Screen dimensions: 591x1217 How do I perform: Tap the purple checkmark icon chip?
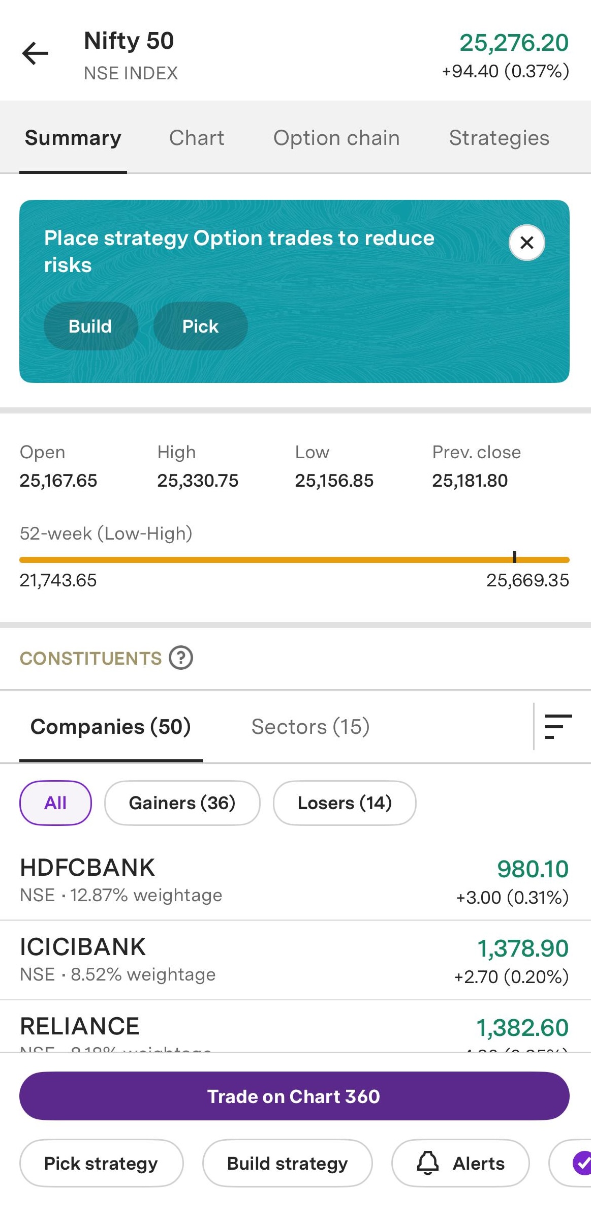pyautogui.click(x=581, y=1163)
